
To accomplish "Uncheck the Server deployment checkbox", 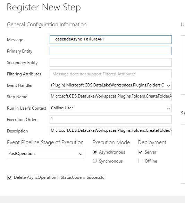I will coord(141,152).
